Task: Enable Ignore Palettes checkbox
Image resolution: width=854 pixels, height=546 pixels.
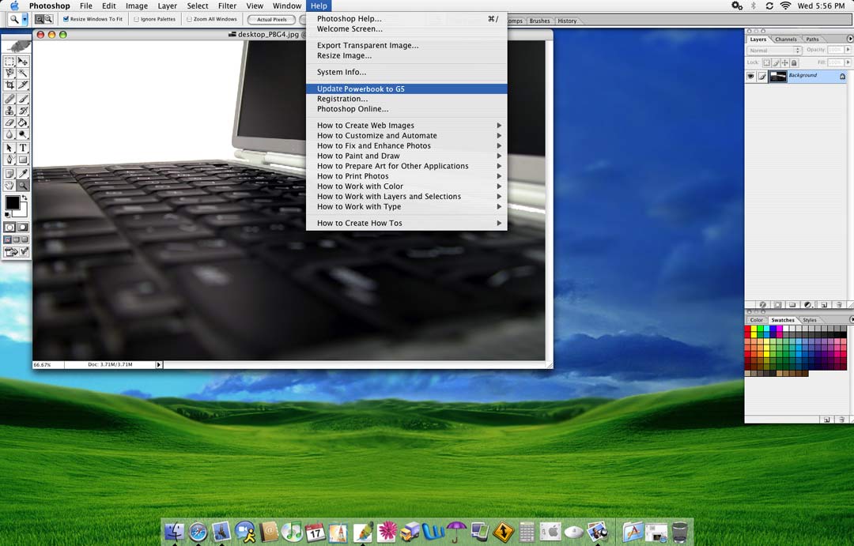Action: click(136, 19)
